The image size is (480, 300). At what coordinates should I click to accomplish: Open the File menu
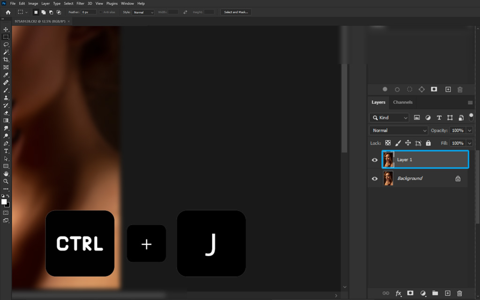click(13, 3)
